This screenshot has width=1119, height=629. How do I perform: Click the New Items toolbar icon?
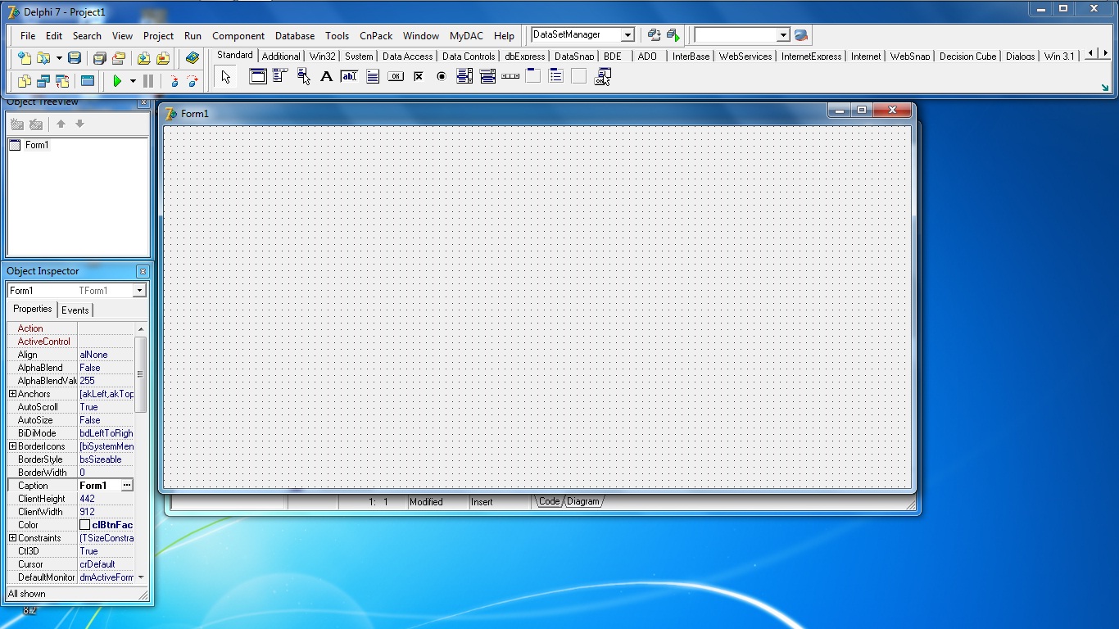click(25, 58)
